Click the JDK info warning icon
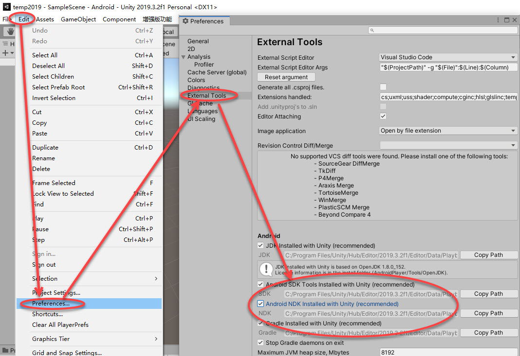Screen dimensions: 520x356 click(266, 270)
